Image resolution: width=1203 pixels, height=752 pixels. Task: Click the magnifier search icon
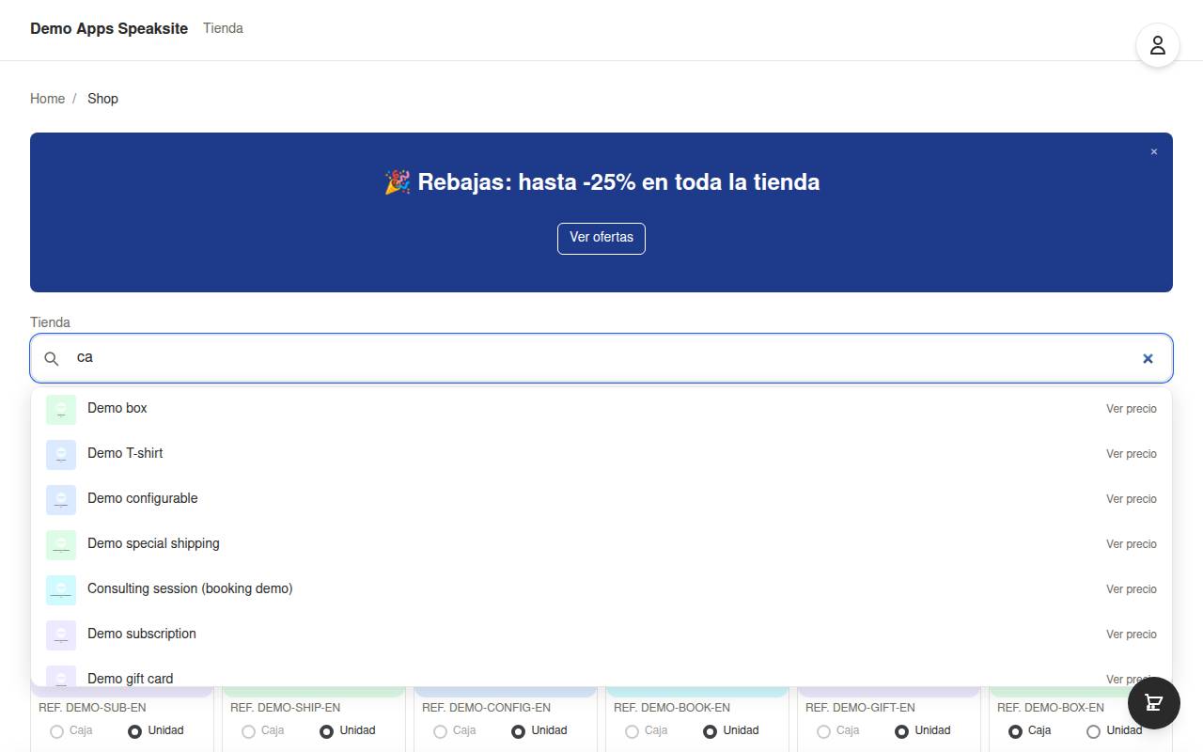pos(53,358)
